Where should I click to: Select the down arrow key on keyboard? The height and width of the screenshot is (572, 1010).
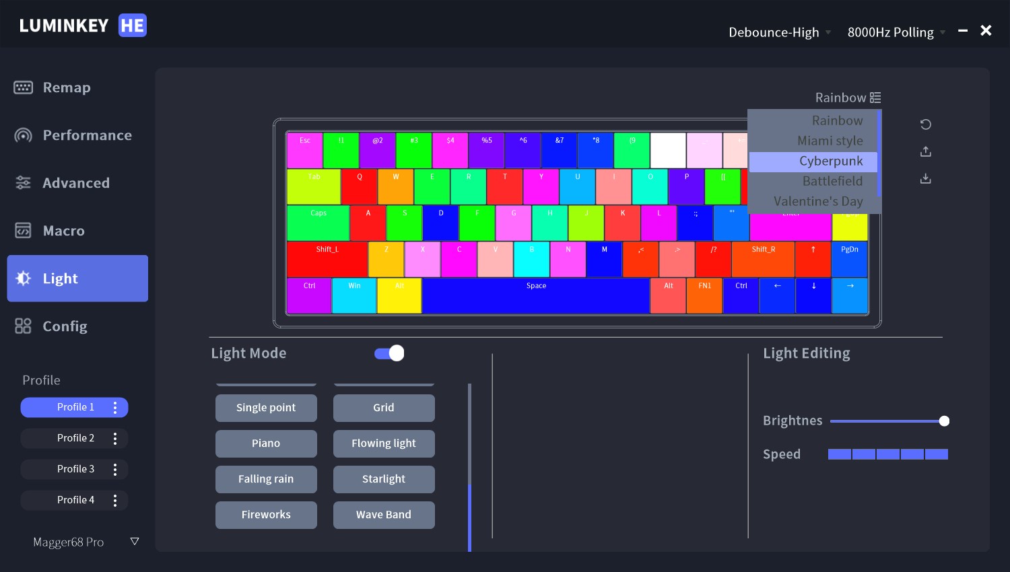(x=813, y=295)
